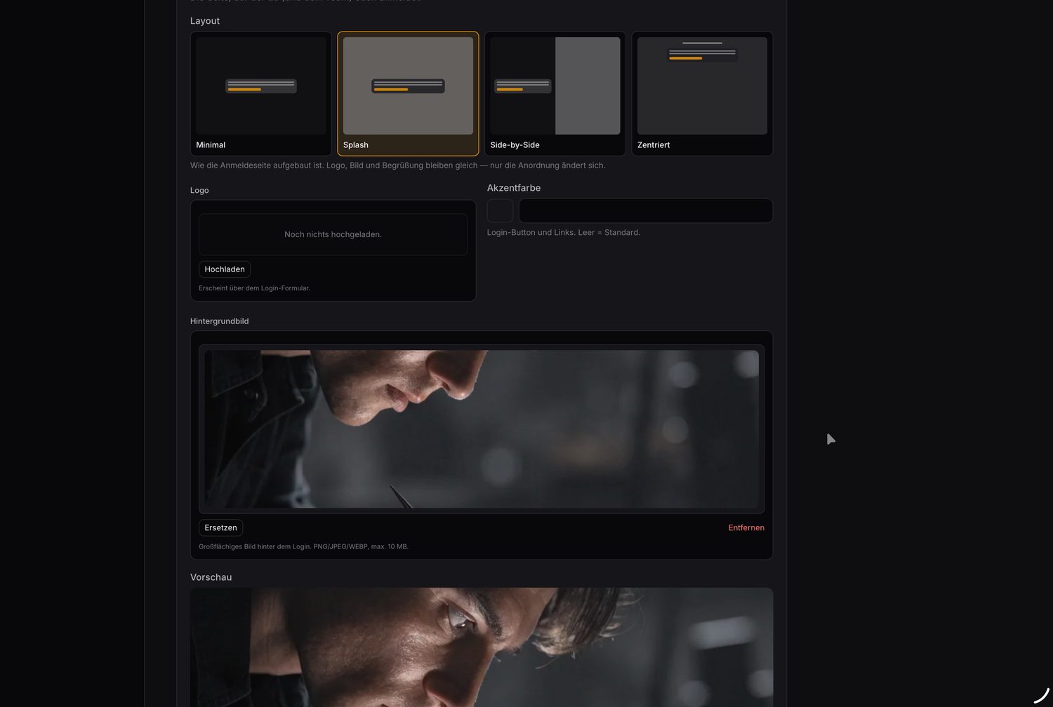The height and width of the screenshot is (707, 1053).
Task: Click the Vorschau section heading
Action: 211,577
